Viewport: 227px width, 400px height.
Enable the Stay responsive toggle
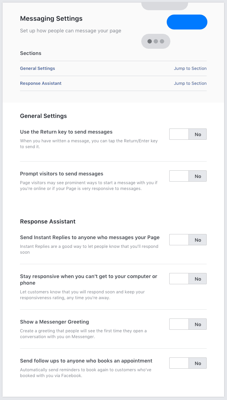pyautogui.click(x=188, y=279)
